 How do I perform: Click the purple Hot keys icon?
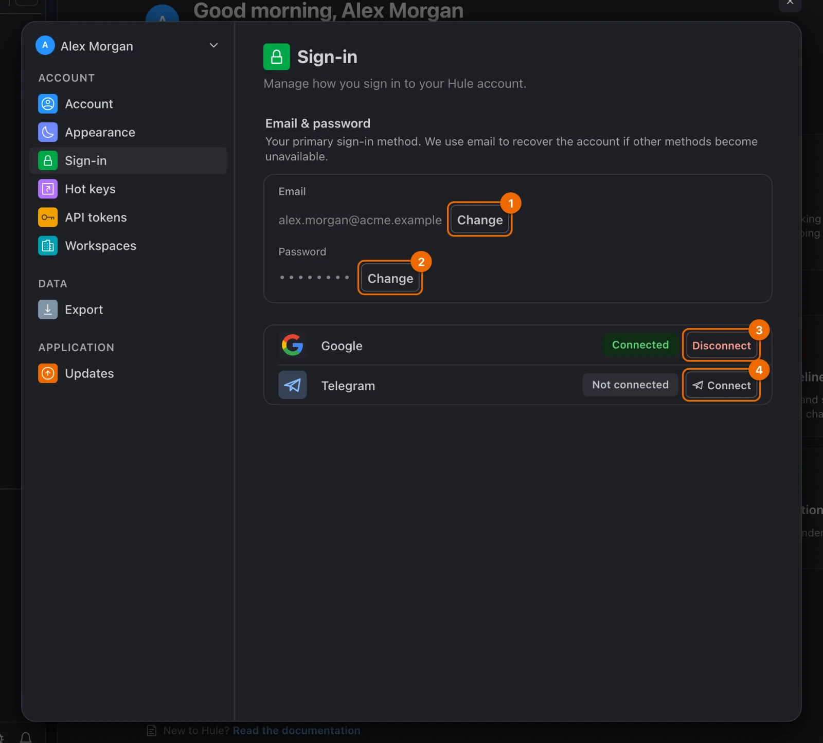[x=48, y=189]
